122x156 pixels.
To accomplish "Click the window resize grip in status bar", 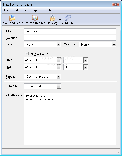I will 118,152.
